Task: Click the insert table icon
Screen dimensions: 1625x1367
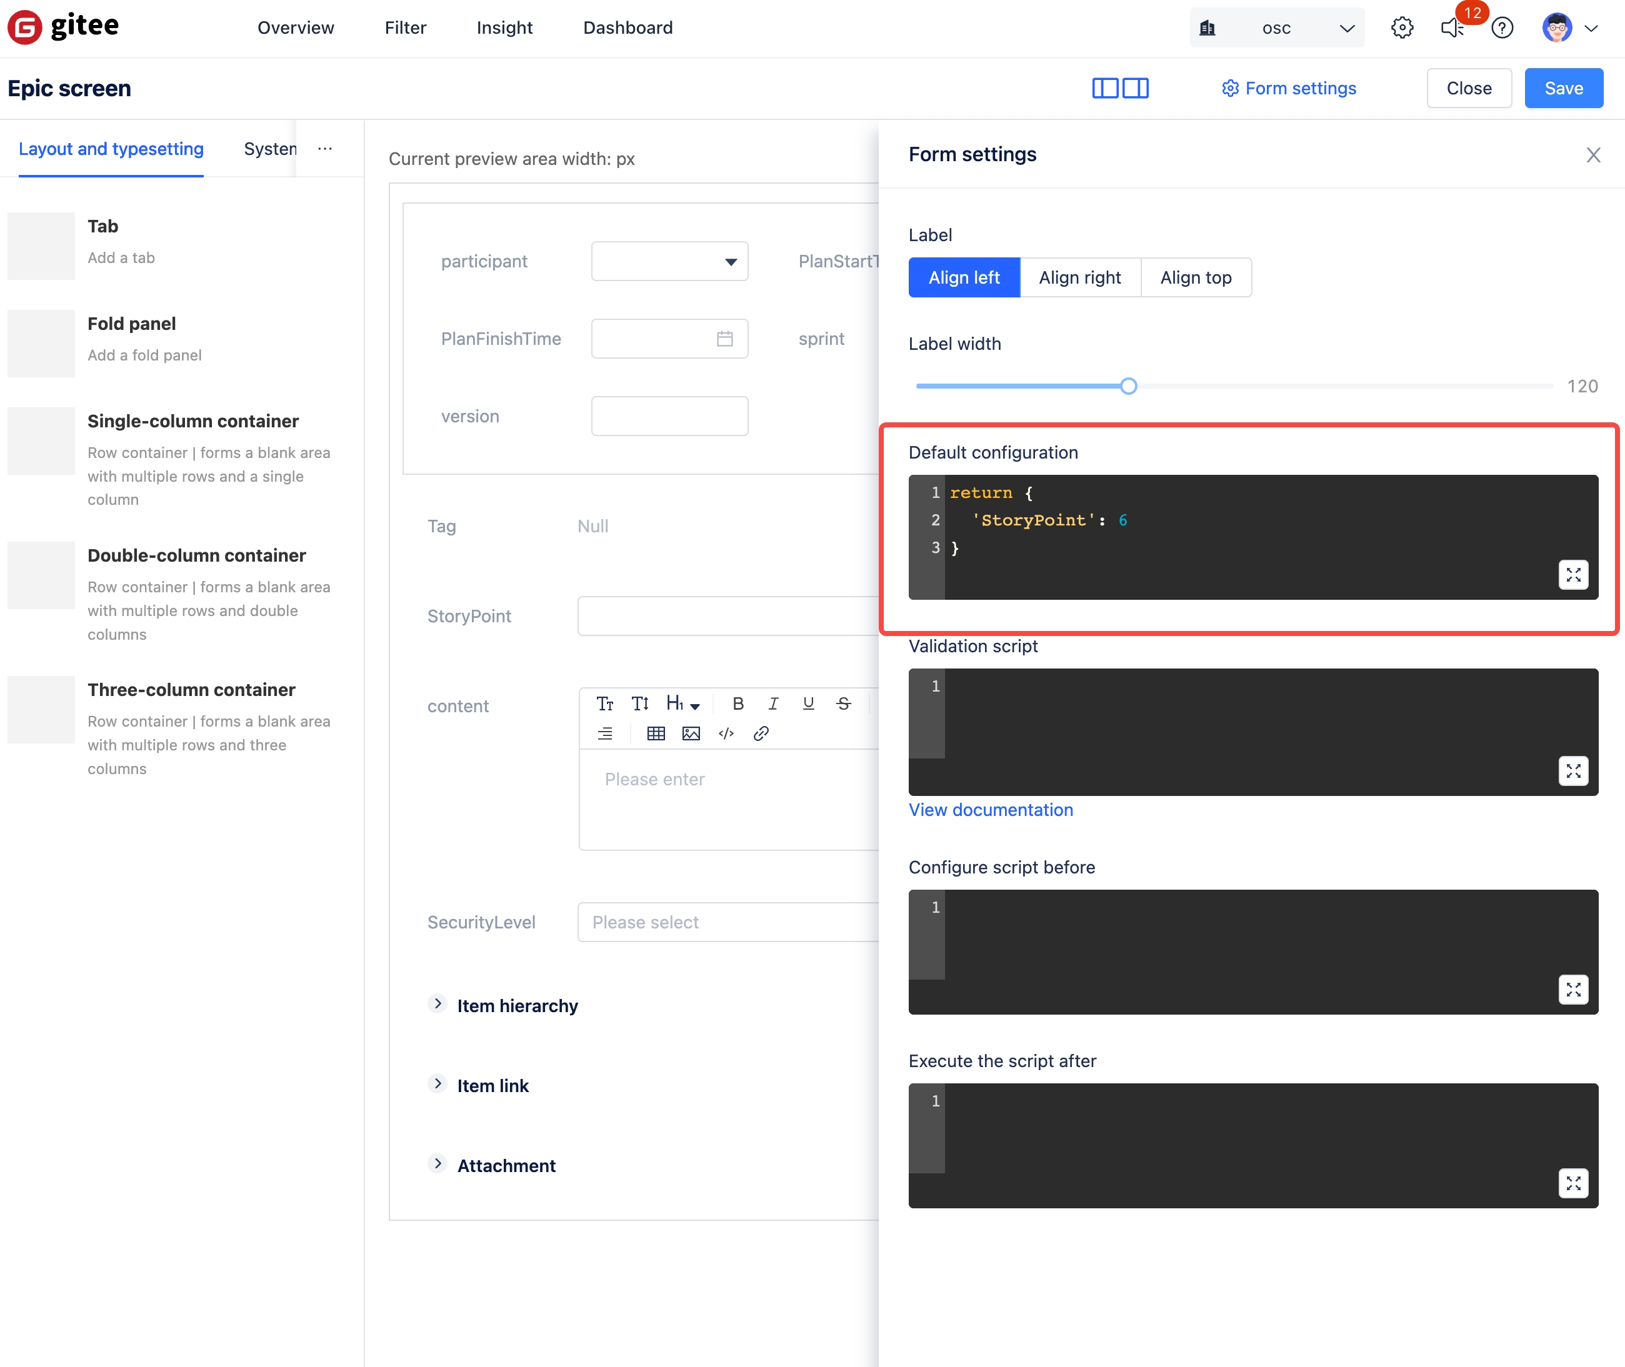Action: coord(655,733)
